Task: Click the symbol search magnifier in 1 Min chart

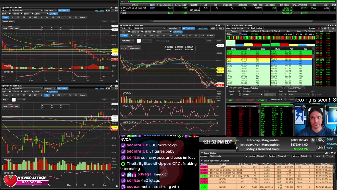Action: pos(132,28)
